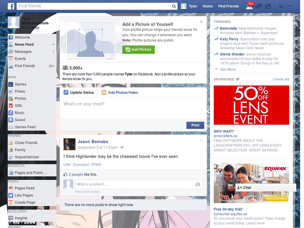Click the Welcome sidebar icon
The image size is (304, 228).
(11, 37)
